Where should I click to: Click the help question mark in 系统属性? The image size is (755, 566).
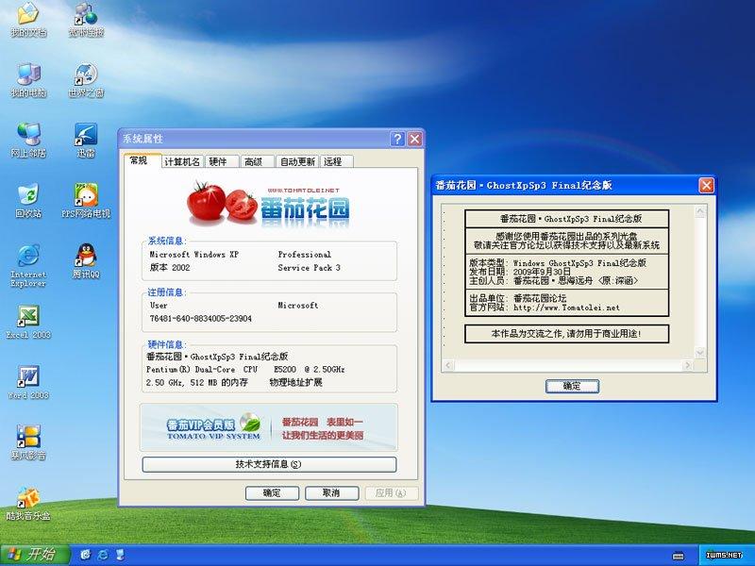pyautogui.click(x=397, y=140)
